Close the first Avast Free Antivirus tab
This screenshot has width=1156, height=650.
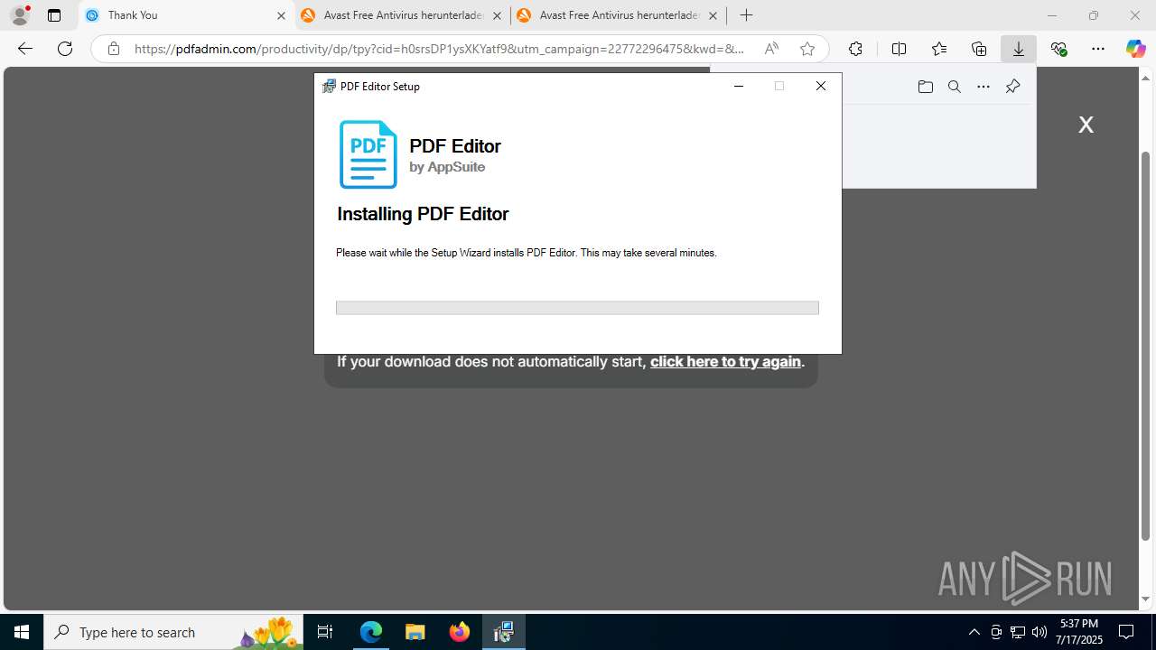click(x=497, y=15)
